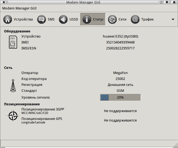Click the Трафик at-sign icon
178x148 pixels.
pos(135,19)
